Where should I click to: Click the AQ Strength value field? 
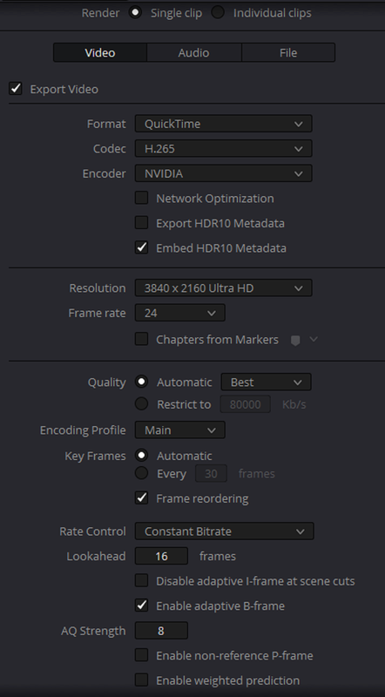pyautogui.click(x=161, y=631)
